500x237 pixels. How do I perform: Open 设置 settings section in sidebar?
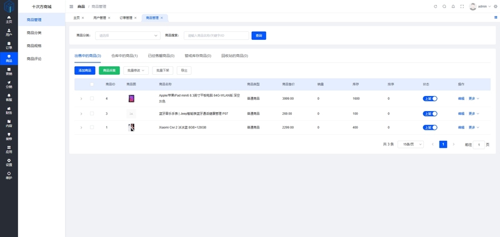point(9,163)
